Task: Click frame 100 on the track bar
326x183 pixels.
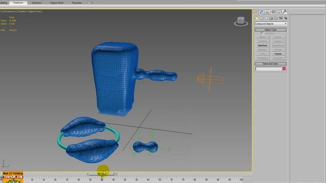Action: pyautogui.click(x=241, y=179)
